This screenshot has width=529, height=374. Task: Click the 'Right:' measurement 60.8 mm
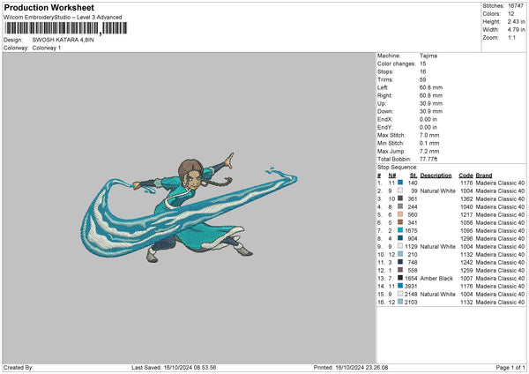(x=431, y=95)
